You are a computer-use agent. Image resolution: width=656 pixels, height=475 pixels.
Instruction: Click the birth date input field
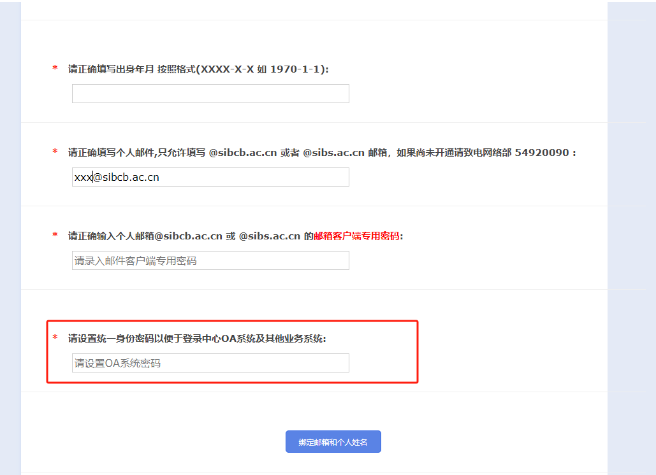coord(210,94)
